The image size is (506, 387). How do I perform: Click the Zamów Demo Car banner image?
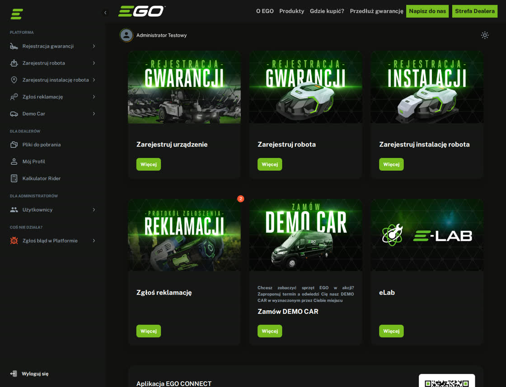point(305,235)
